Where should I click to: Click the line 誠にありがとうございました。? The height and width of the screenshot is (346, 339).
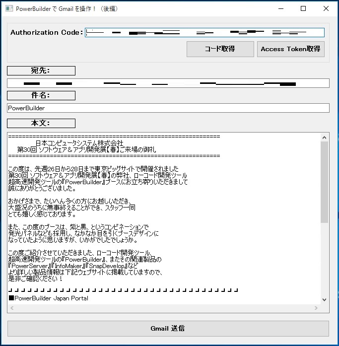(x=42, y=189)
